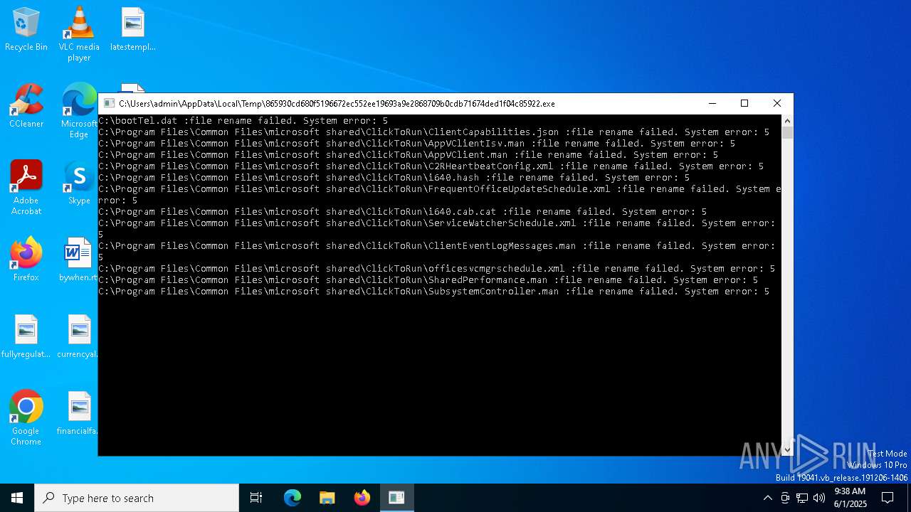Click the bootTel.dat error line
Image resolution: width=911 pixels, height=512 pixels.
point(243,121)
